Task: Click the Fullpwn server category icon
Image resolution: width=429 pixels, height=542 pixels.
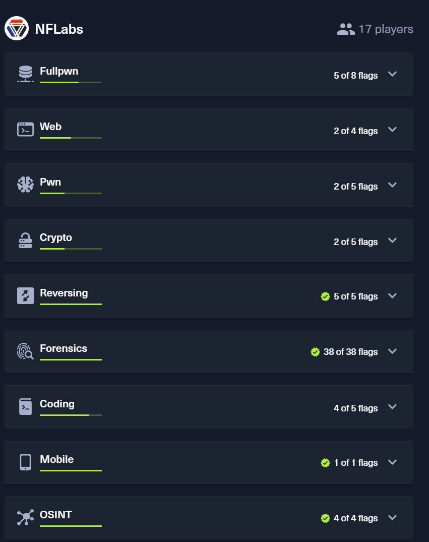Action: click(x=26, y=74)
